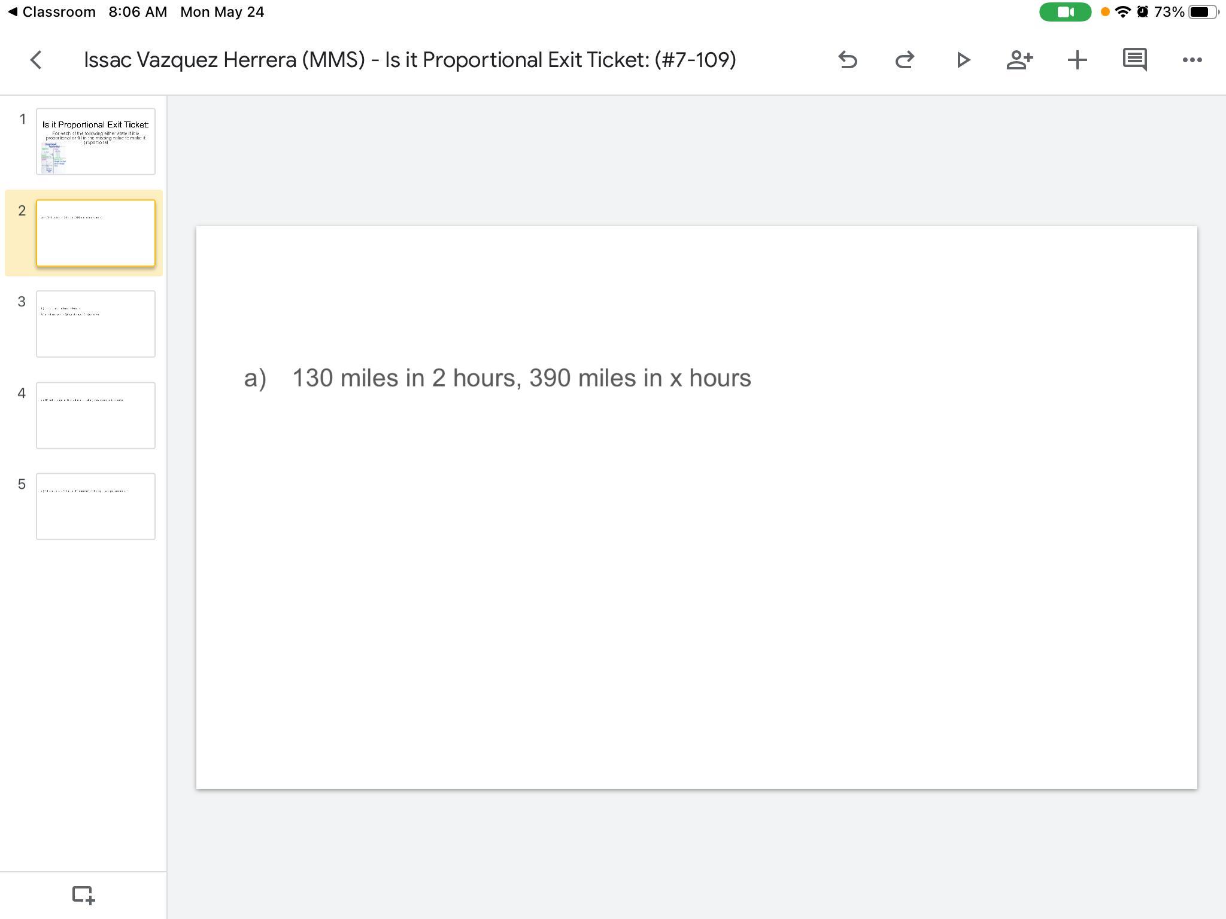Tap the battery percentage indicator
This screenshot has height=919, width=1226.
point(1169,12)
